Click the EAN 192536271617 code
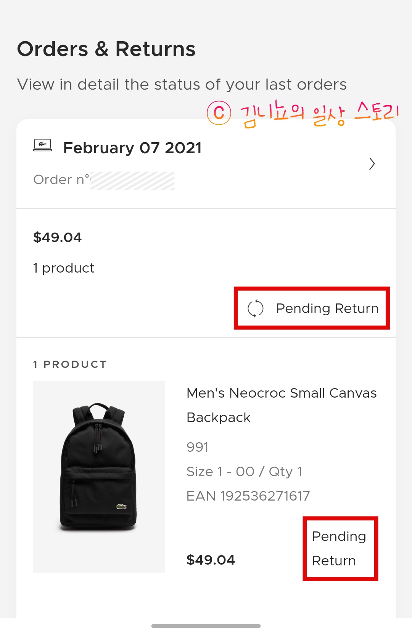Image resolution: width=412 pixels, height=634 pixels. pos(248,496)
